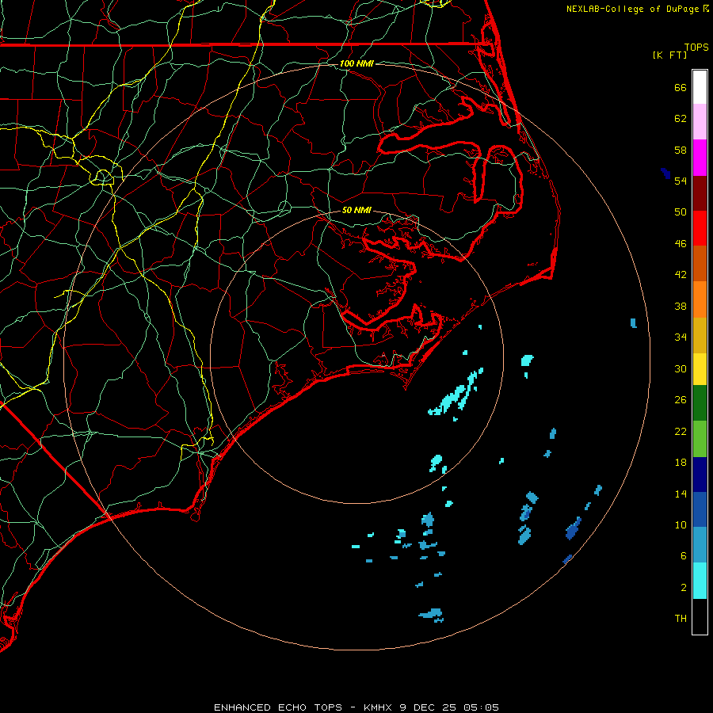713x713 pixels.
Task: Click the TH threshold label
Action: [x=681, y=618]
